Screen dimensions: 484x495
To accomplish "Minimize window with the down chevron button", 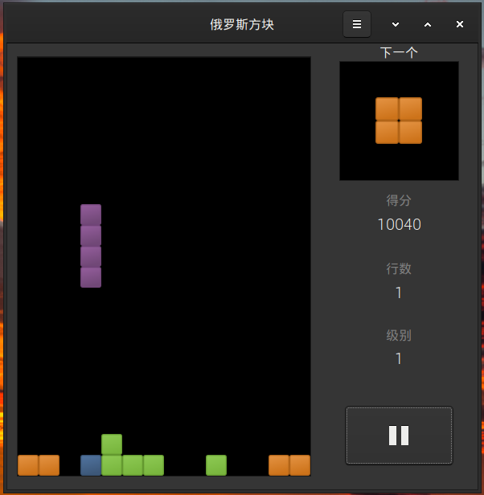I will (396, 24).
